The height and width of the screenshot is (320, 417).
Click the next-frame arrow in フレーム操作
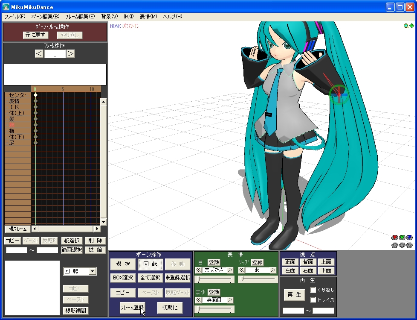(70, 54)
